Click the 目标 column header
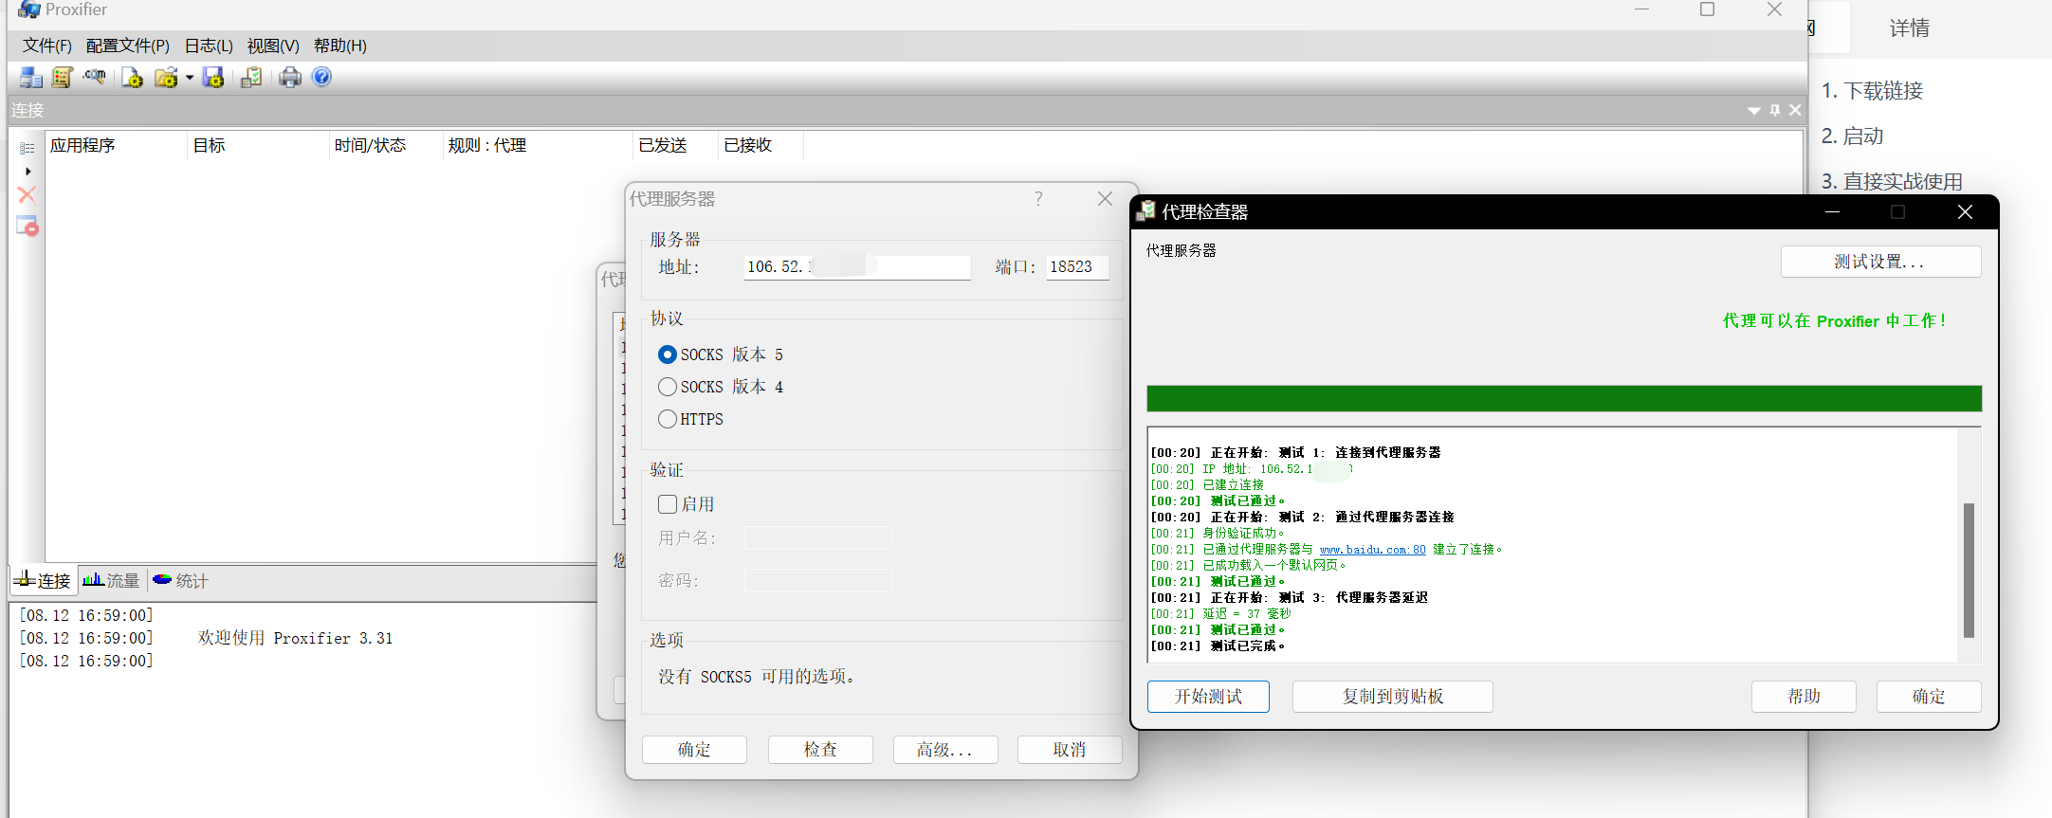 pyautogui.click(x=257, y=145)
